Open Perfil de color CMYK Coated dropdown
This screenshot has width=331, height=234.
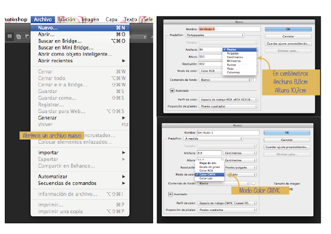coord(227,203)
